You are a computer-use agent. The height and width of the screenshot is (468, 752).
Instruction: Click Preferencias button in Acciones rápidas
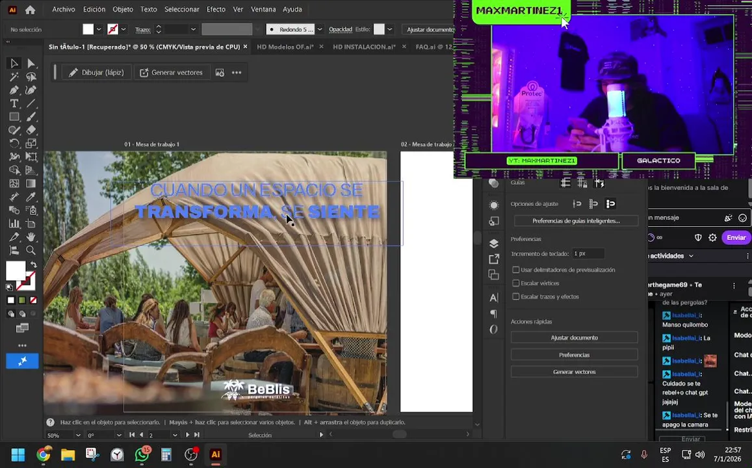574,355
